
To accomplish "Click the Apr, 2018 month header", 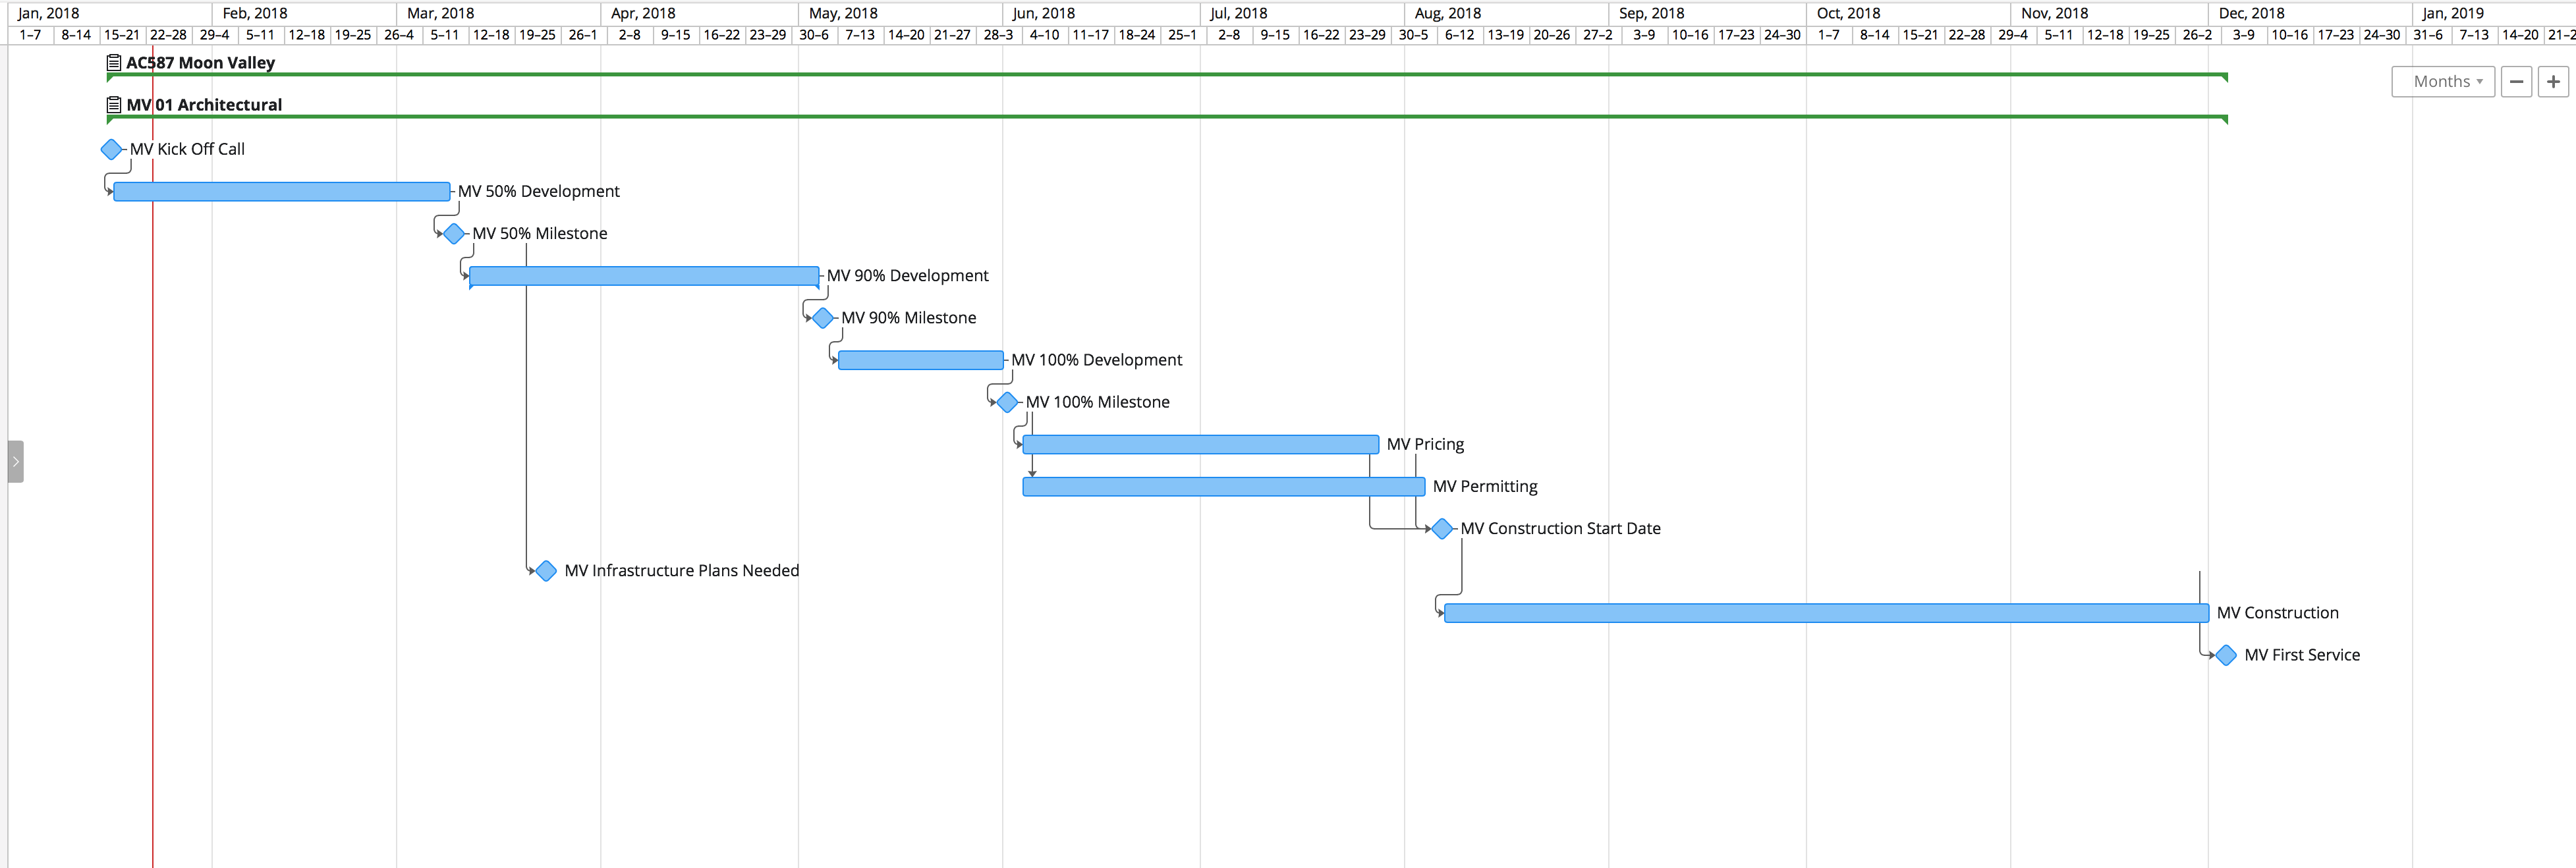I will 699,13.
